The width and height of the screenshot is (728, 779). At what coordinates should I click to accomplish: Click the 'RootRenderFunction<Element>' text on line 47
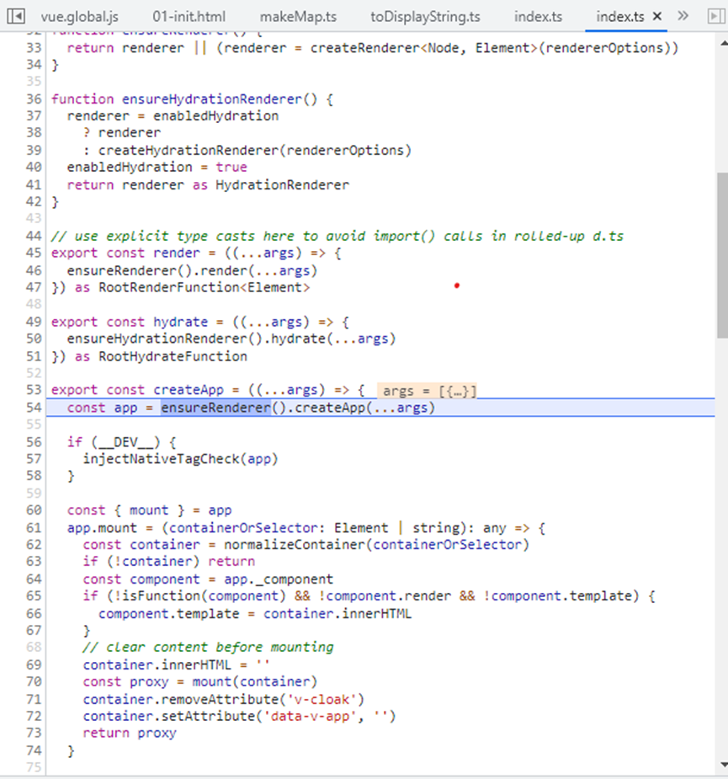pos(205,288)
